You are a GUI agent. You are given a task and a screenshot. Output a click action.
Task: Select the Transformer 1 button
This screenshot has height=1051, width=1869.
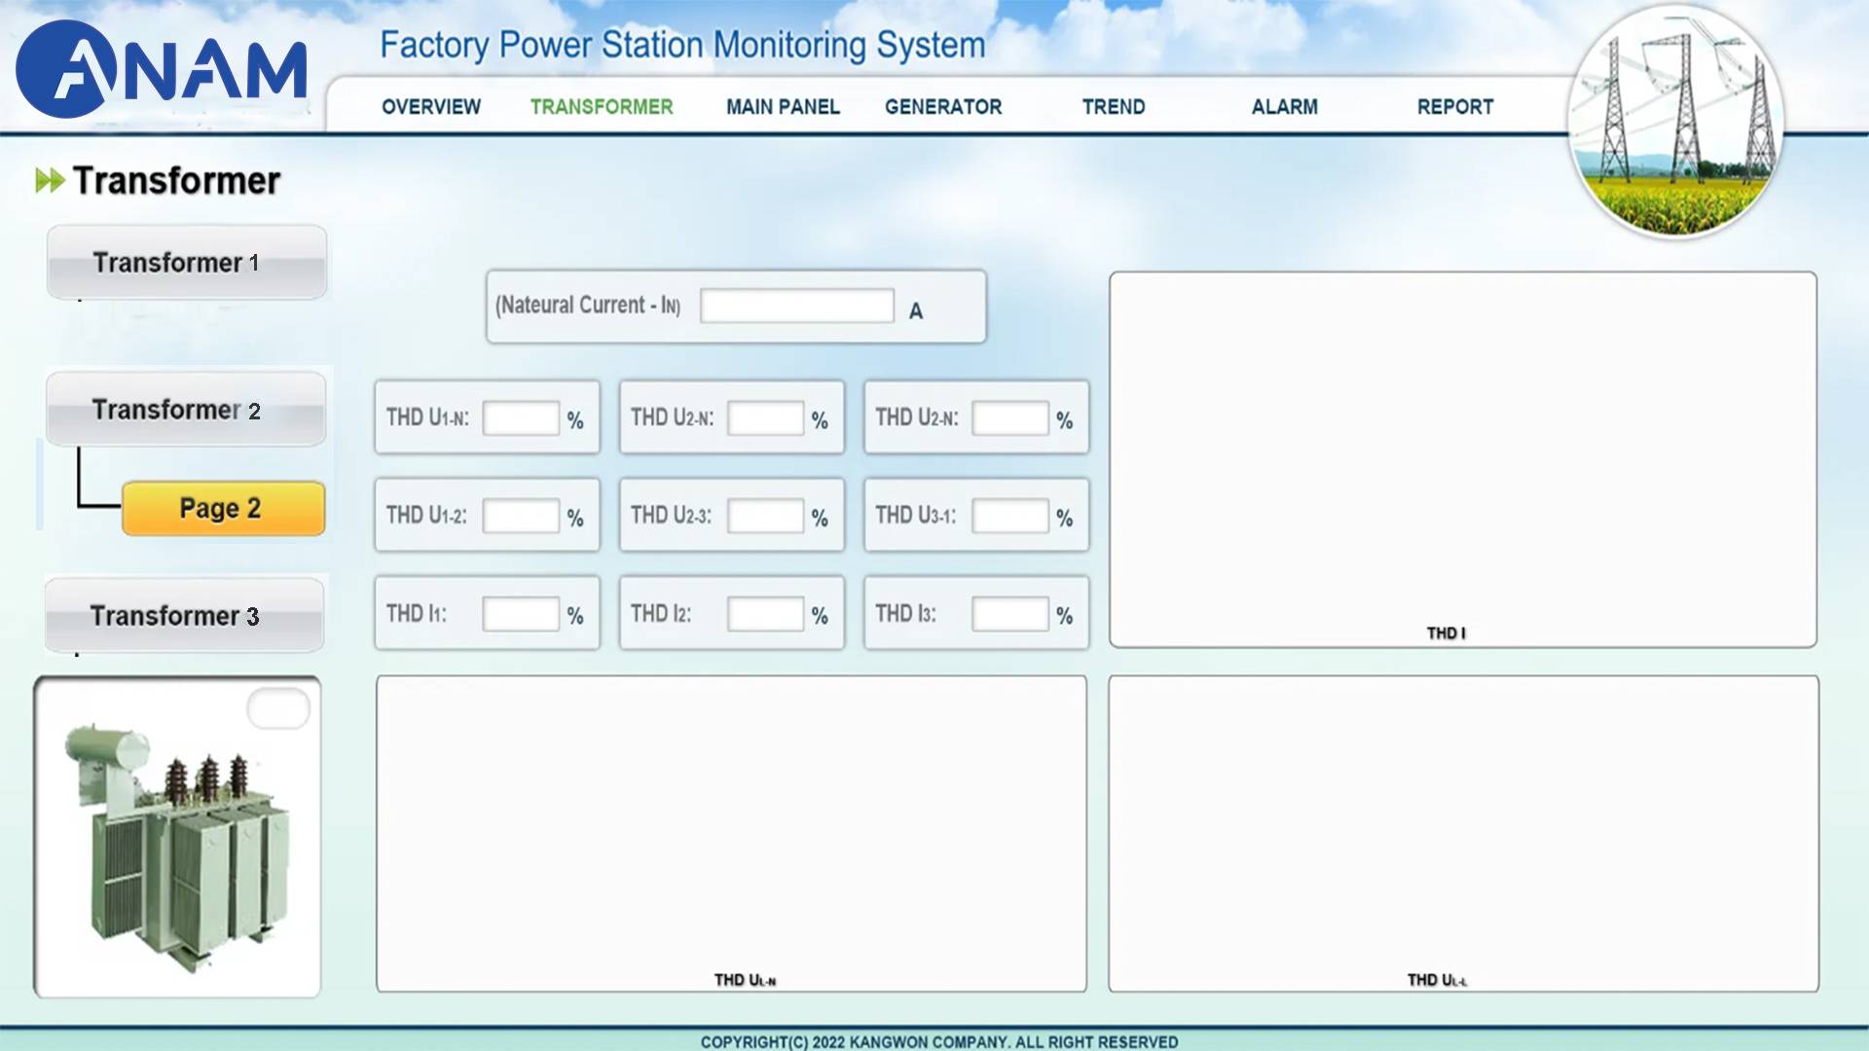click(x=187, y=262)
